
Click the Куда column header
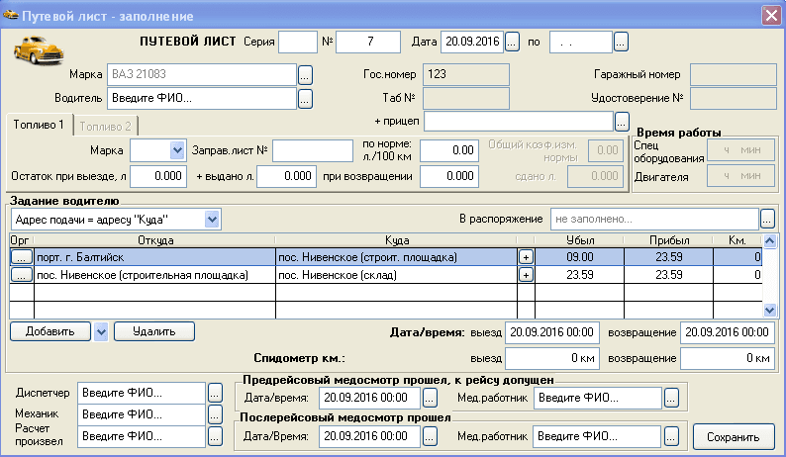click(397, 240)
